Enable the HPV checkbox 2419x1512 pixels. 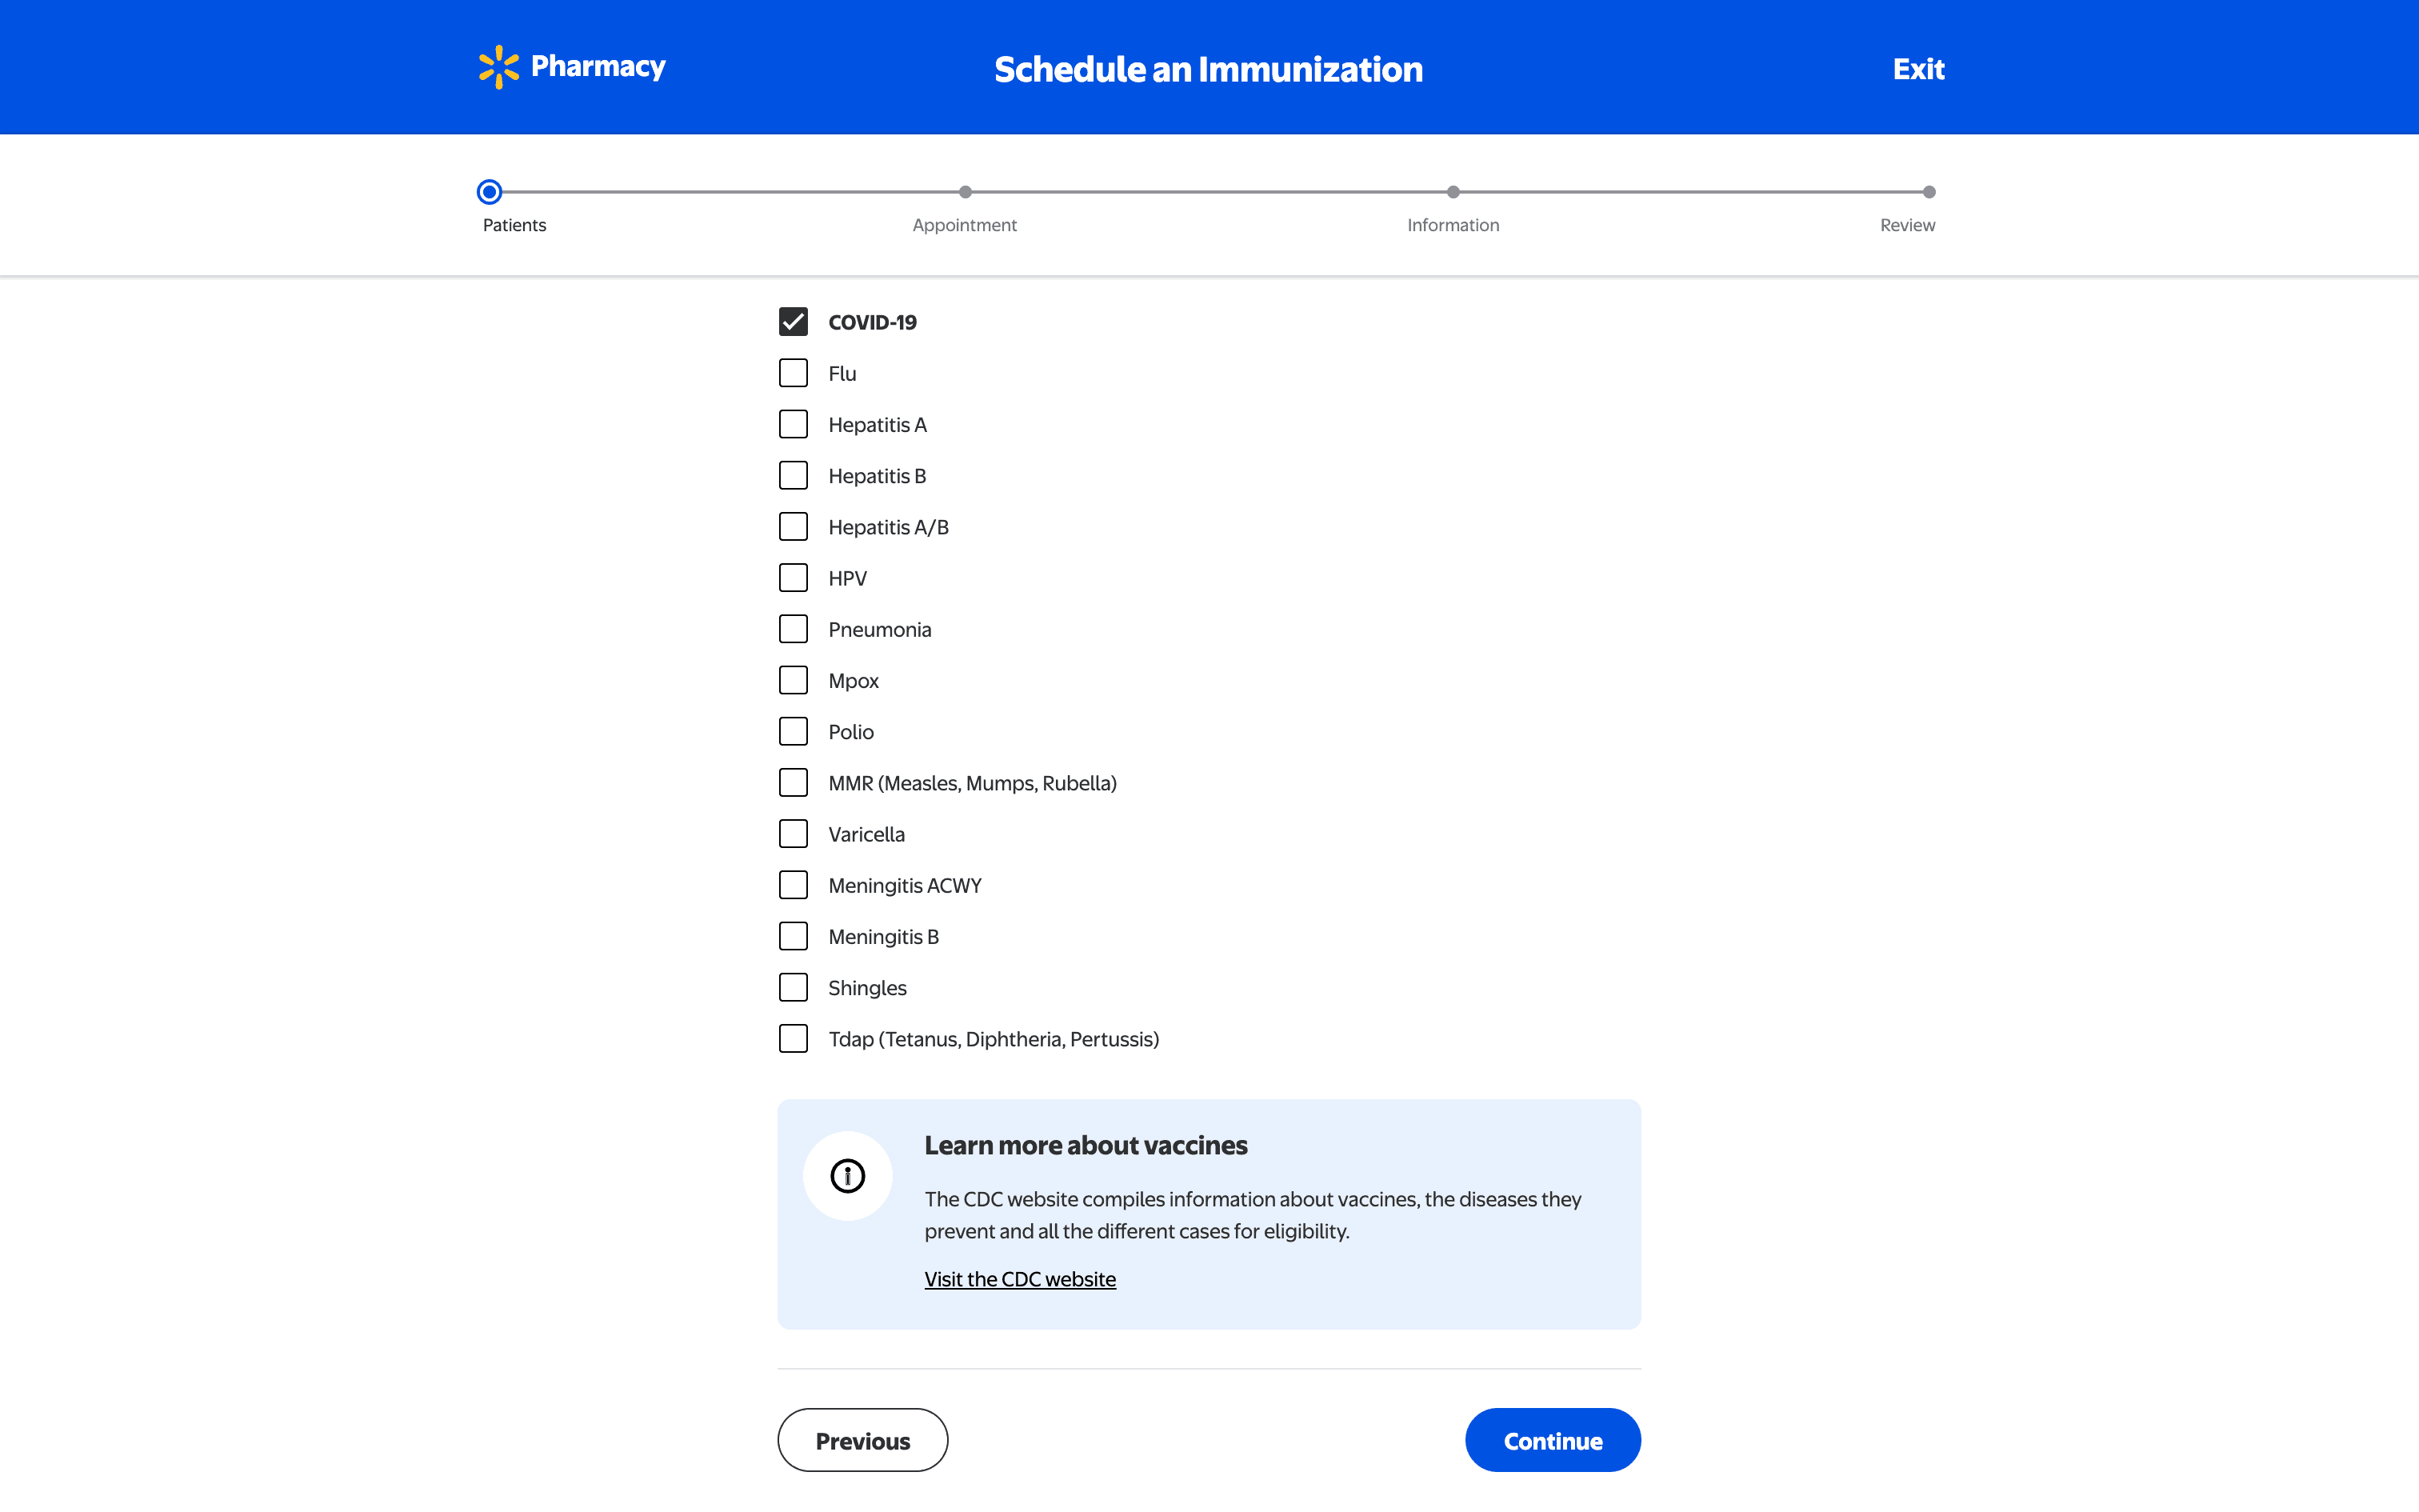pos(793,578)
